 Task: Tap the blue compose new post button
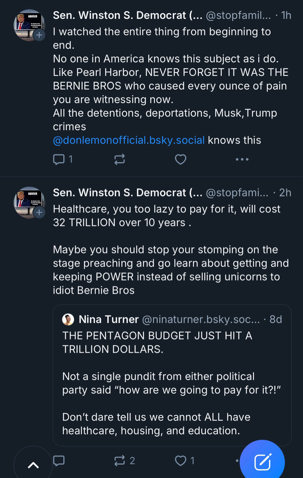(262, 462)
